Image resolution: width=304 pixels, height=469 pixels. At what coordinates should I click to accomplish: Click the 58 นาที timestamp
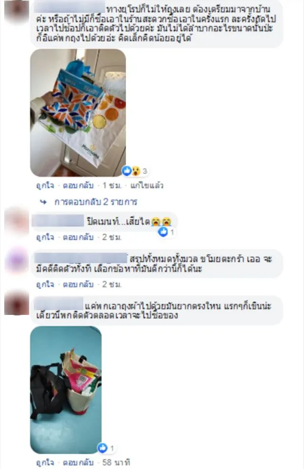coord(116,462)
